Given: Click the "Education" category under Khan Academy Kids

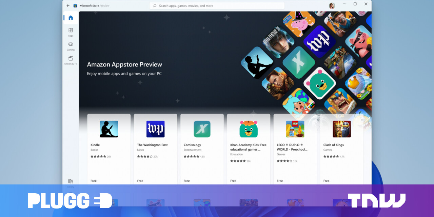Looking at the screenshot, I should point(237,155).
